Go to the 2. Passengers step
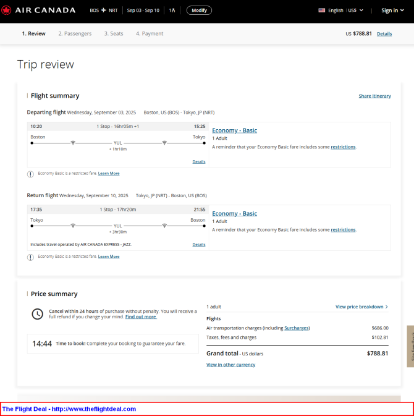The width and height of the screenshot is (414, 416). 75,34
